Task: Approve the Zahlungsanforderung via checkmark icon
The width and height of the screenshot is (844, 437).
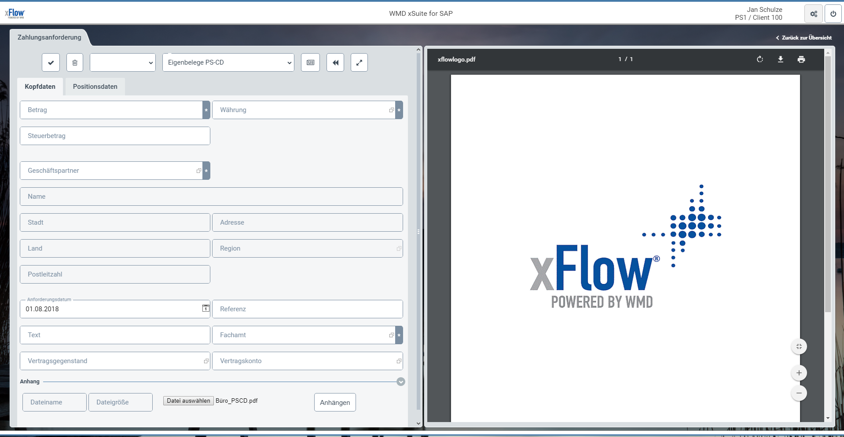Action: (51, 62)
